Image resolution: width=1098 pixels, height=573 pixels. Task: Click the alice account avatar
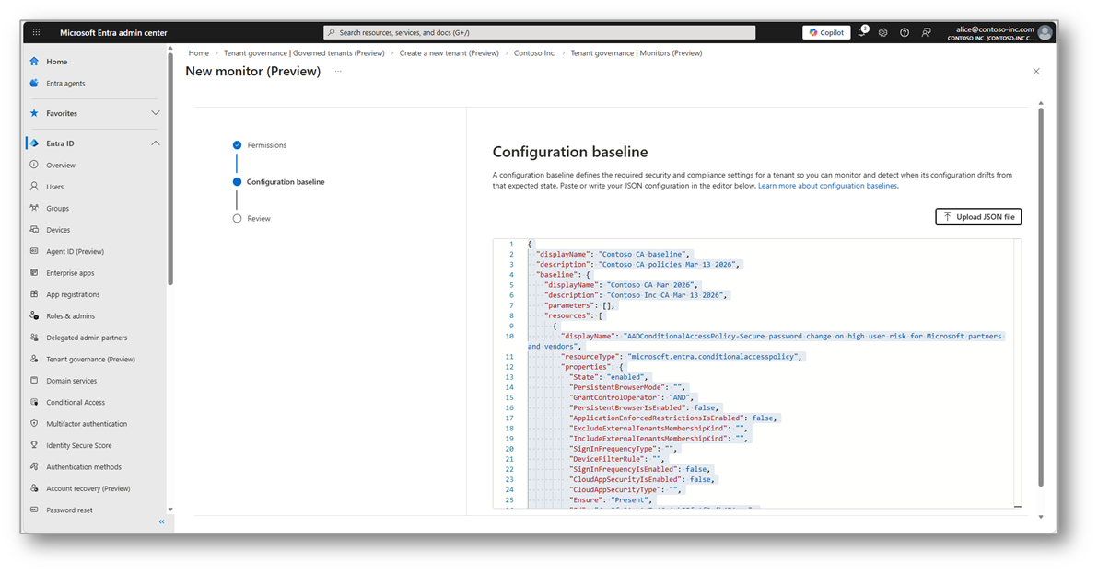pyautogui.click(x=1045, y=32)
